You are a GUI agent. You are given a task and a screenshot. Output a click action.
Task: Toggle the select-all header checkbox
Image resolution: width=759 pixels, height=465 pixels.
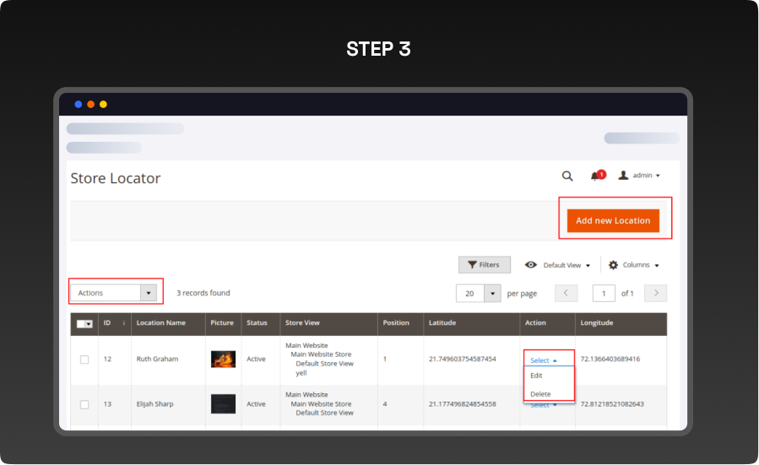pyautogui.click(x=82, y=323)
